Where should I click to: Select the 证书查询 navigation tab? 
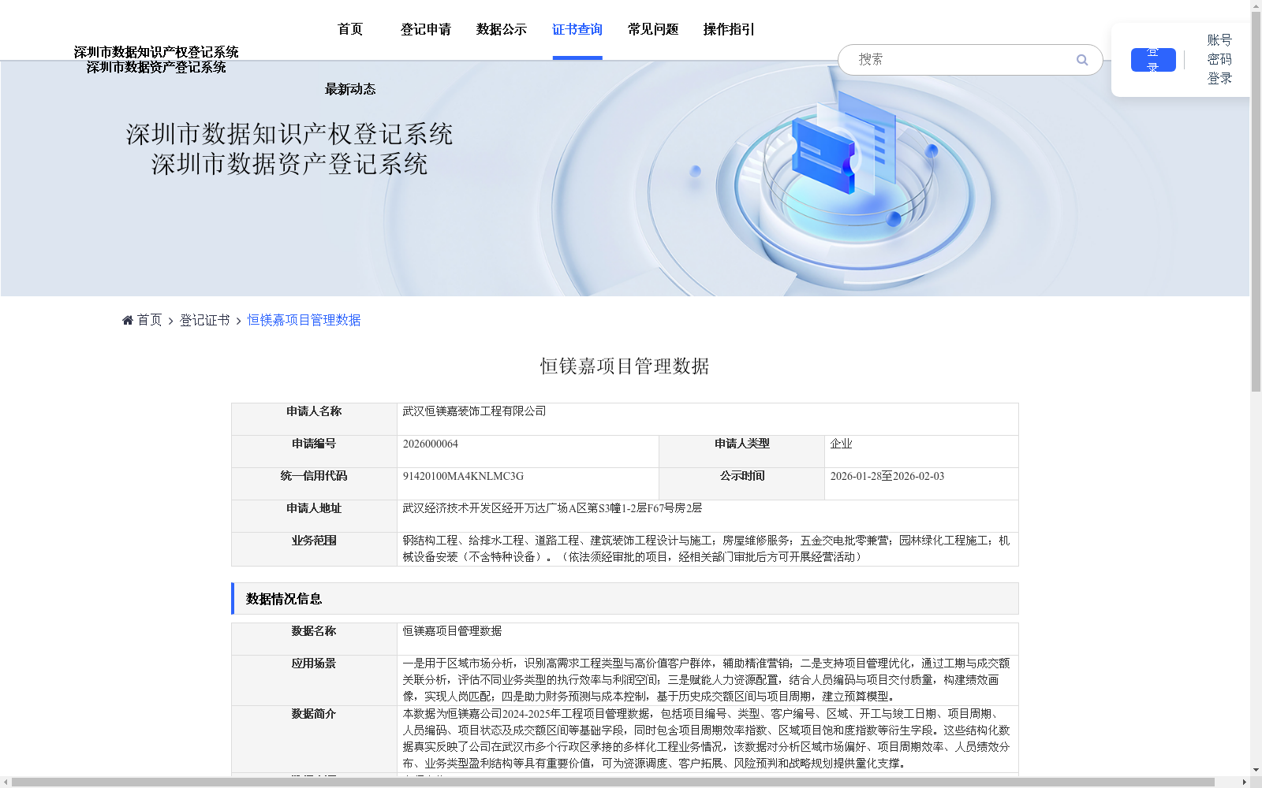click(577, 29)
